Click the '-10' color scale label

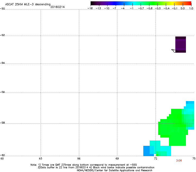pyautogui.click(x=107, y=8)
